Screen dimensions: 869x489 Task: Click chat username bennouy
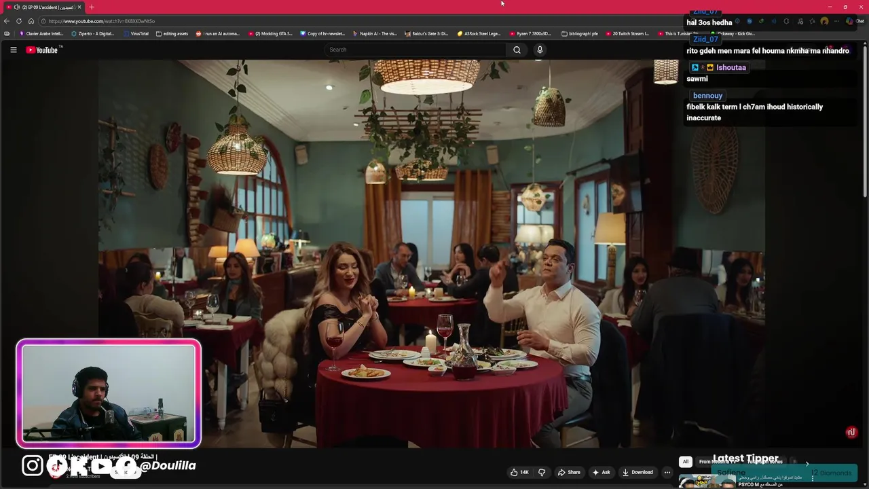pyautogui.click(x=707, y=96)
